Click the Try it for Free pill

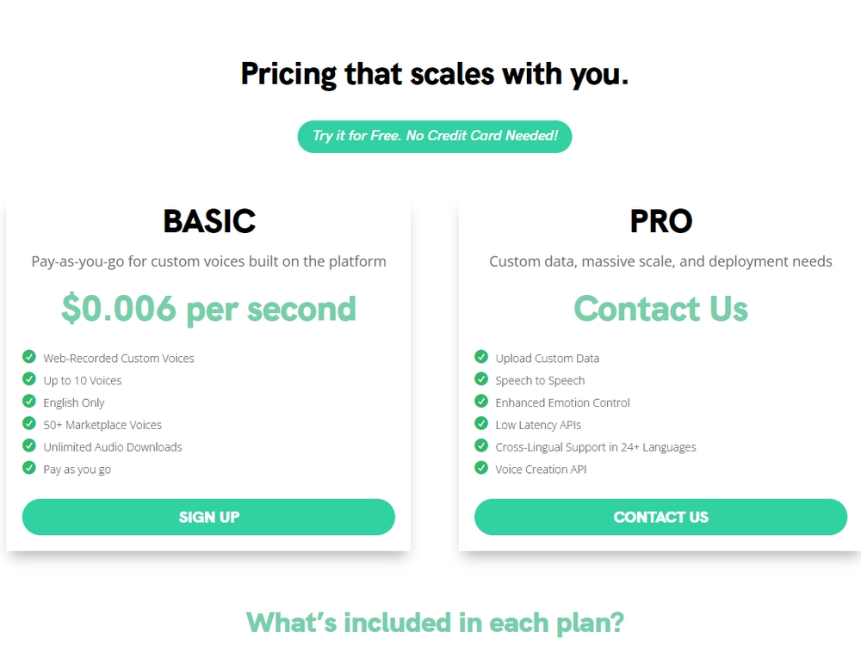(x=435, y=137)
